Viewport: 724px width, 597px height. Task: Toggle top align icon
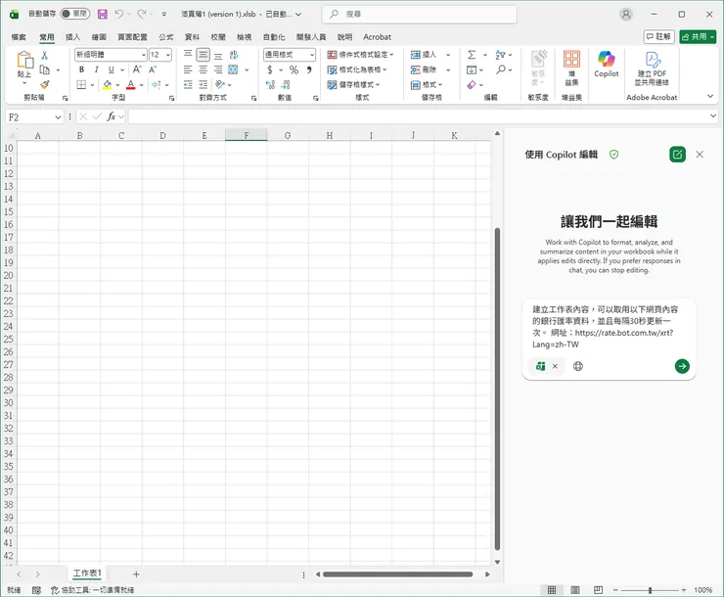pos(188,55)
